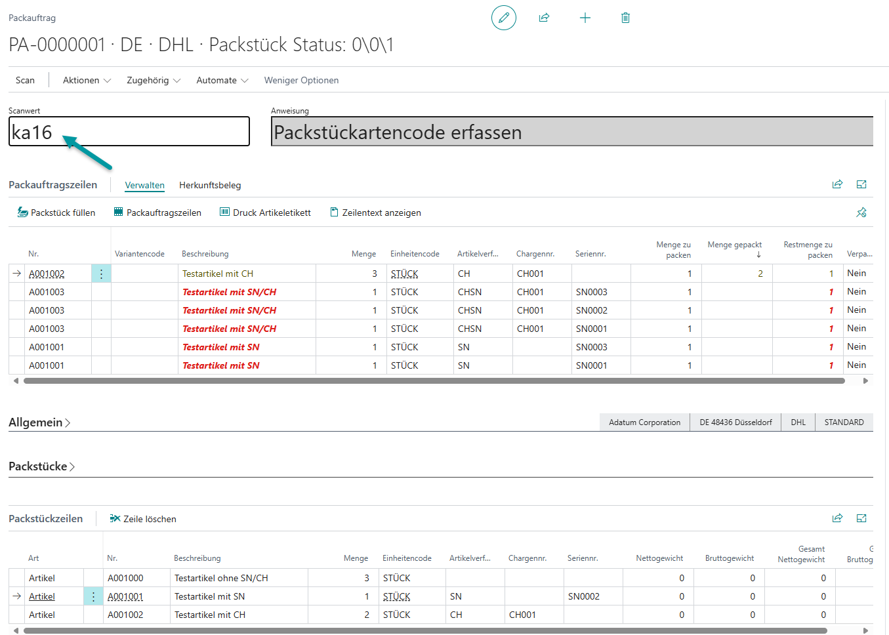Click the trash delete icon
Screen dimensions: 889x635
click(x=625, y=18)
